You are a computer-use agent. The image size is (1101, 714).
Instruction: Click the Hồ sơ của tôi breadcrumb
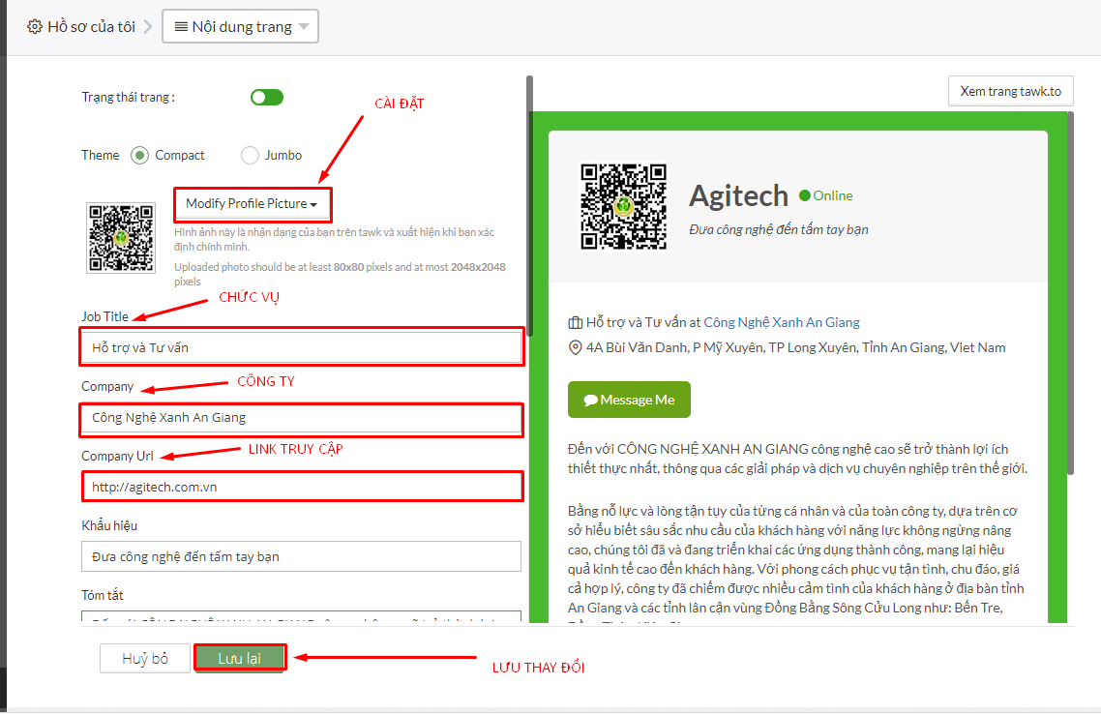click(x=91, y=27)
